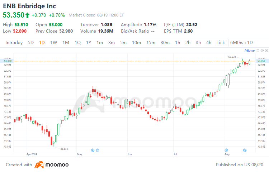Switch to the Tick tab

[221, 43]
